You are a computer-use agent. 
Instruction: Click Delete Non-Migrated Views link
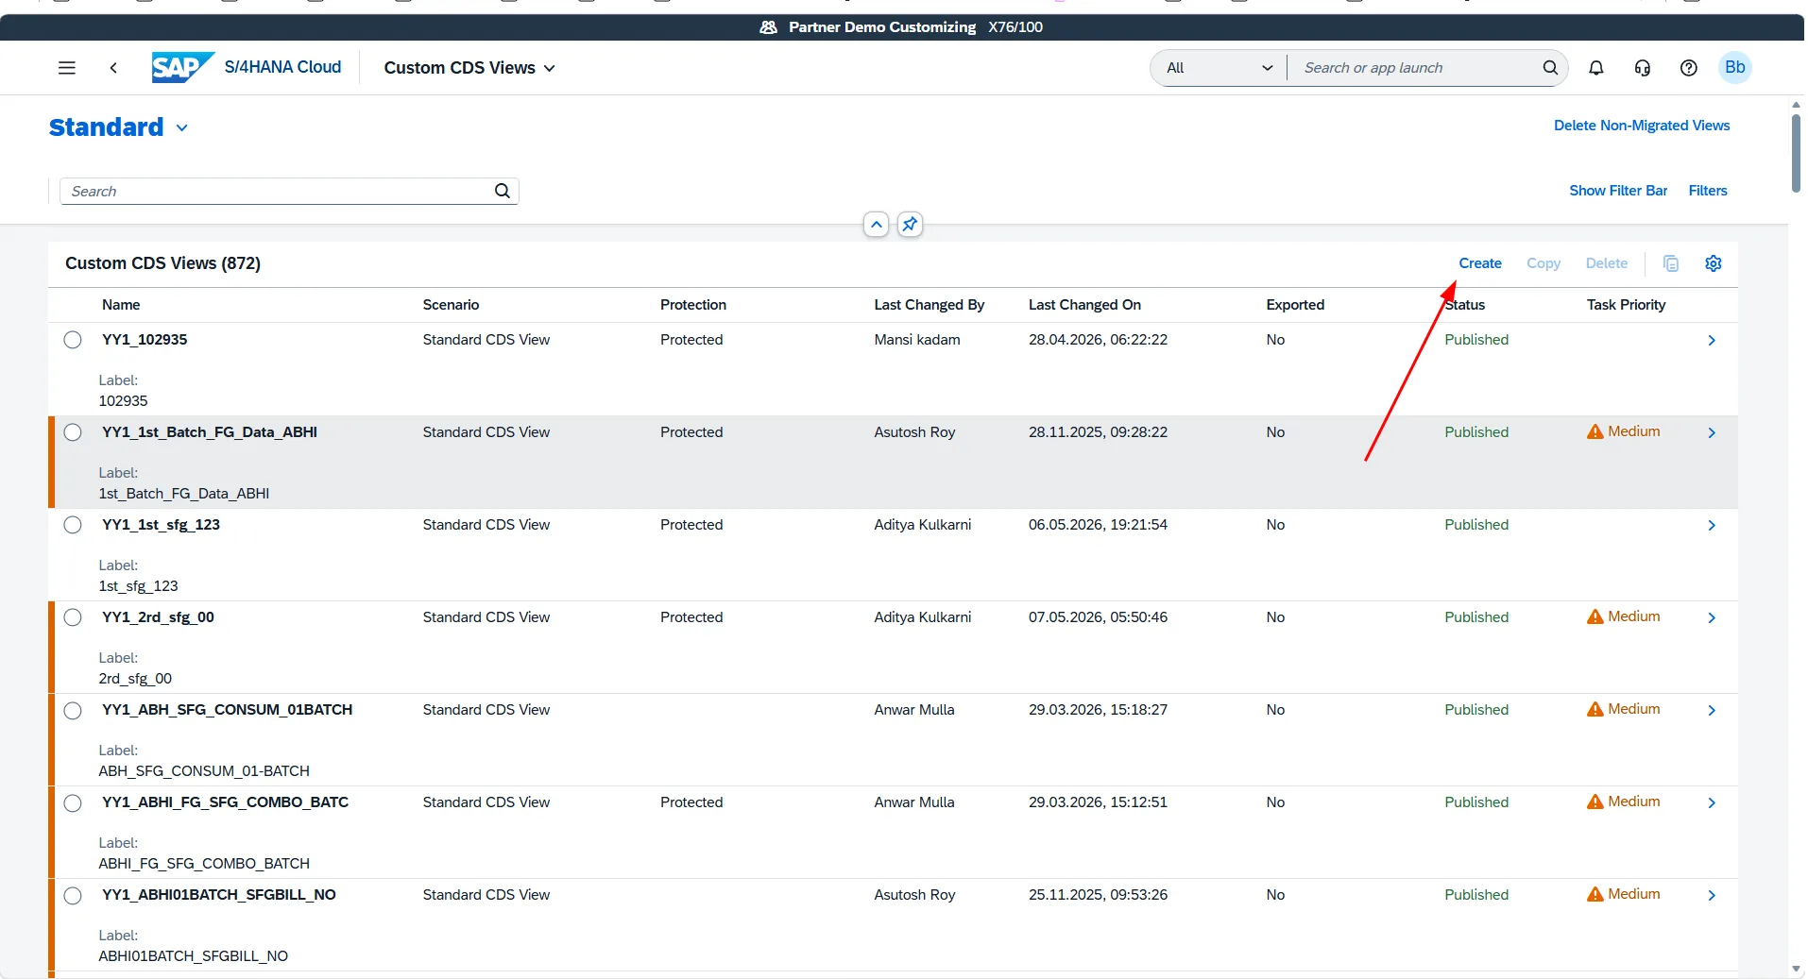click(1642, 126)
